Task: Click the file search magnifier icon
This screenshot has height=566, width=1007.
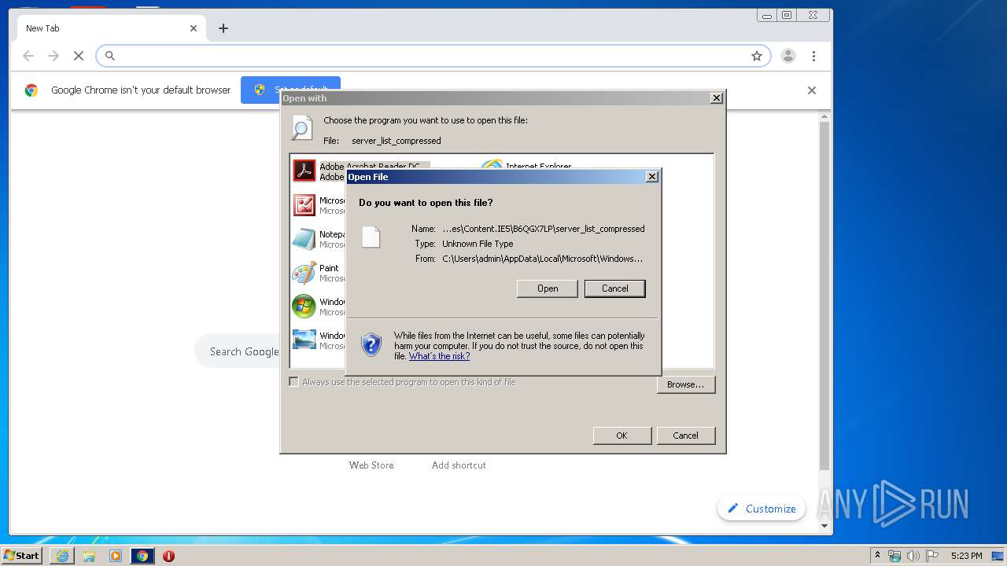Action: click(x=302, y=128)
